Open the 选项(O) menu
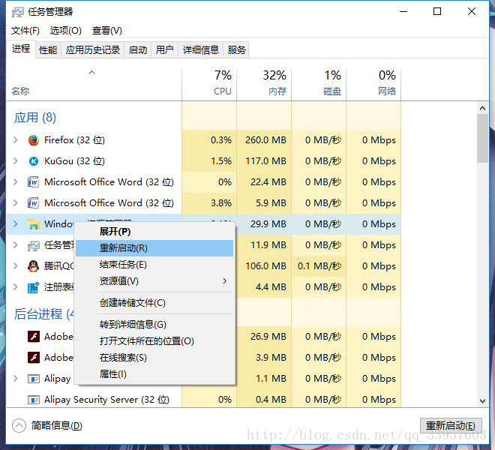Image resolution: width=495 pixels, height=450 pixels. (x=66, y=31)
